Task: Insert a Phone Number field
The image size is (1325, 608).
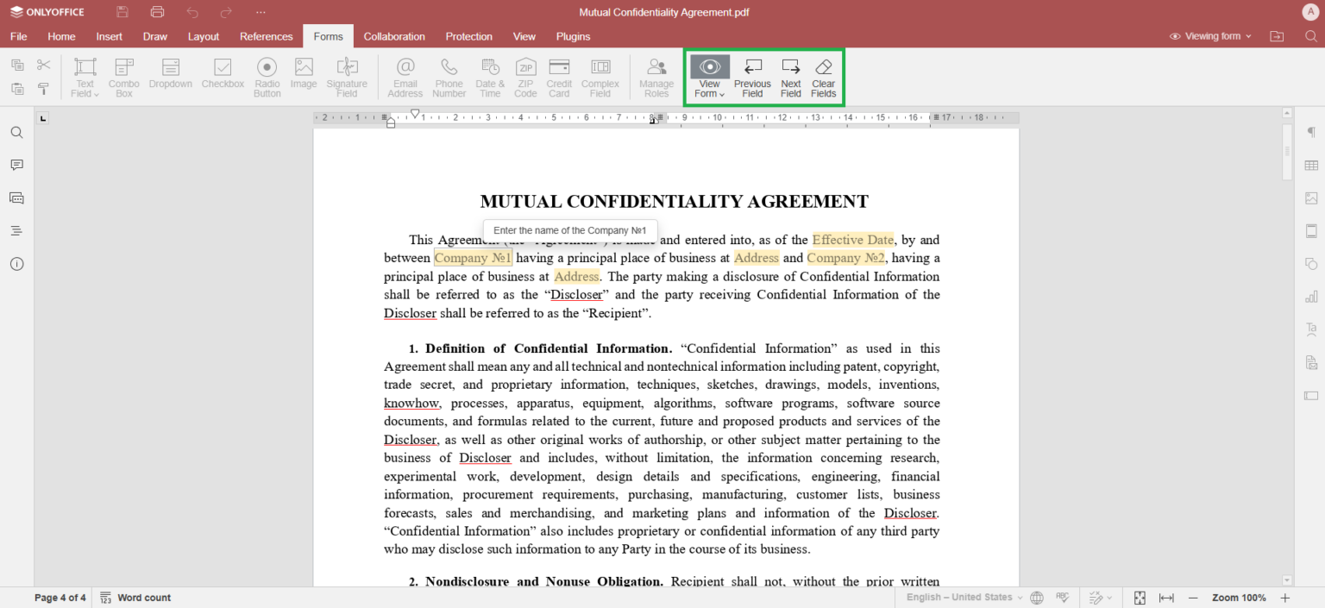Action: (x=449, y=78)
